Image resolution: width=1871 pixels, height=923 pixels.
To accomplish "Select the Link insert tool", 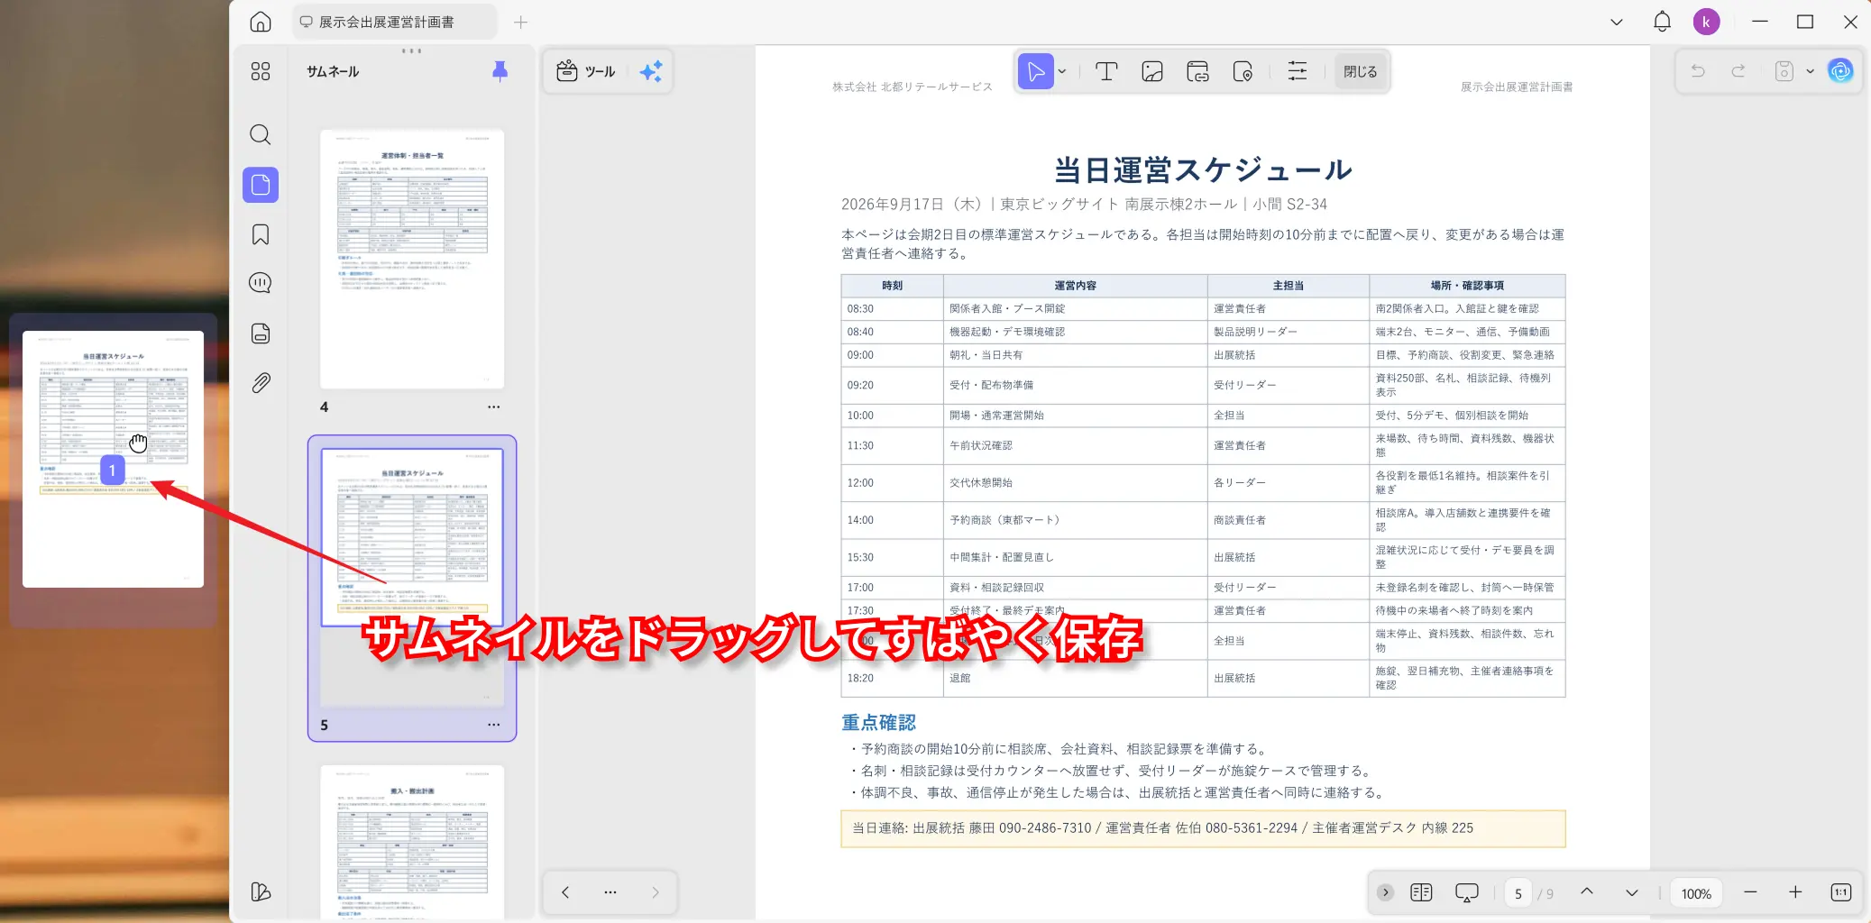I will (1197, 71).
